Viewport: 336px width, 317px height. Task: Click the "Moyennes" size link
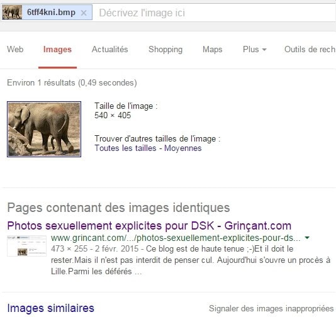tap(182, 148)
